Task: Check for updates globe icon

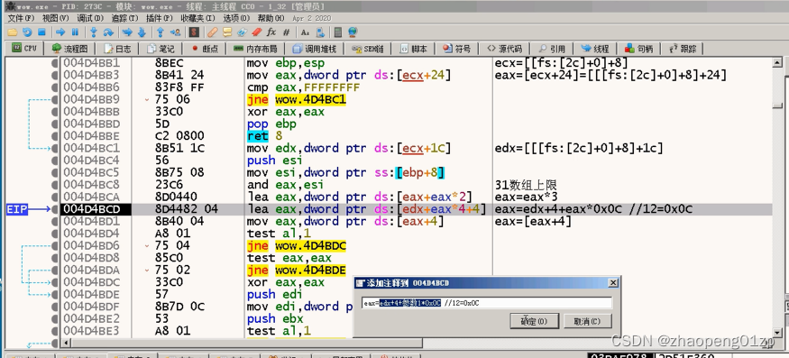Action: [x=353, y=32]
